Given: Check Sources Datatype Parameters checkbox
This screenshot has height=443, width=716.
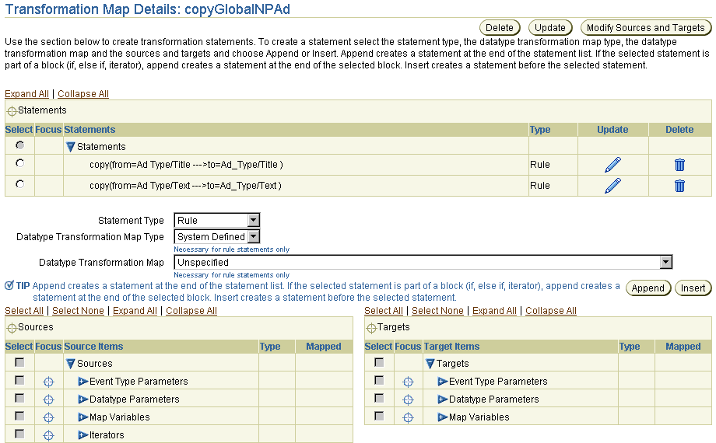Looking at the screenshot, I should [19, 398].
